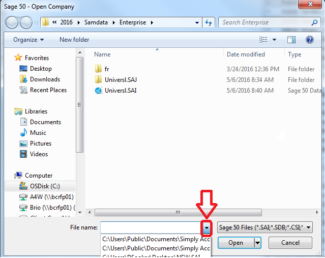Sort by the Date modified column header
Image resolution: width=325 pixels, height=258 pixels.
[246, 54]
